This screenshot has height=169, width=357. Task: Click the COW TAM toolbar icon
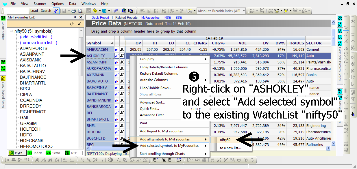(270, 11)
